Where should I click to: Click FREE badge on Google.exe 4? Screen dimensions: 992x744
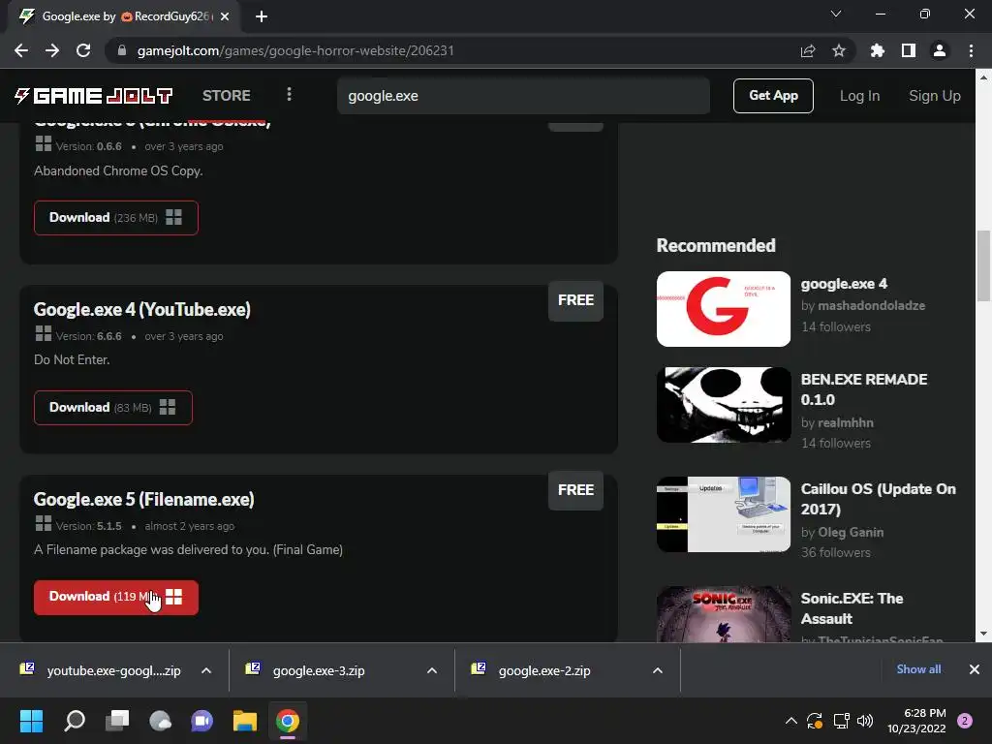575,300
